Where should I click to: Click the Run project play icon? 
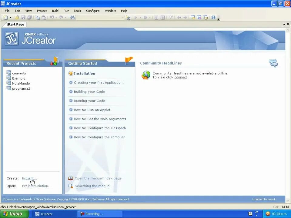click(x=136, y=18)
